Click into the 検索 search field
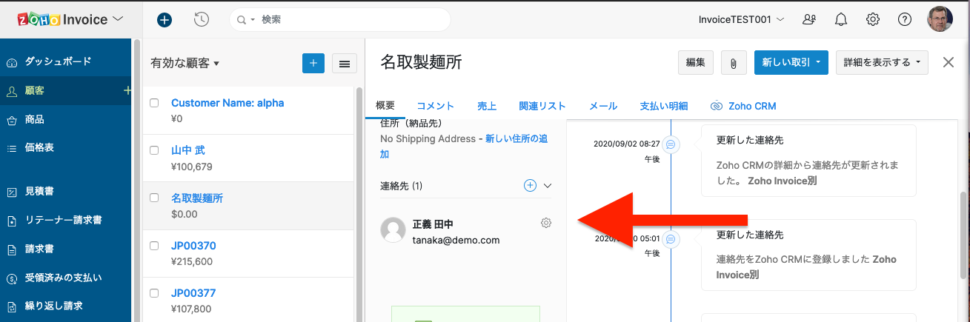This screenshot has width=970, height=322. 348,20
